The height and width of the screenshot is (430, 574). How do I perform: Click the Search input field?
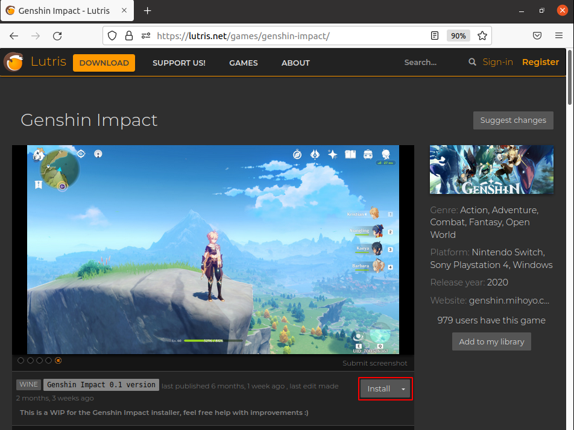[431, 63]
